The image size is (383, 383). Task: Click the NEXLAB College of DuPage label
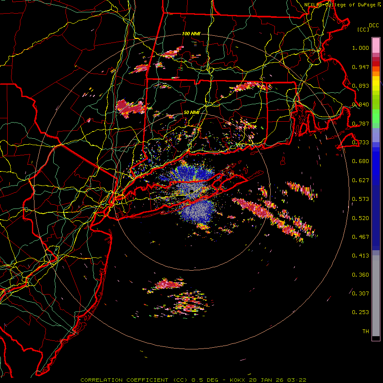pyautogui.click(x=340, y=5)
